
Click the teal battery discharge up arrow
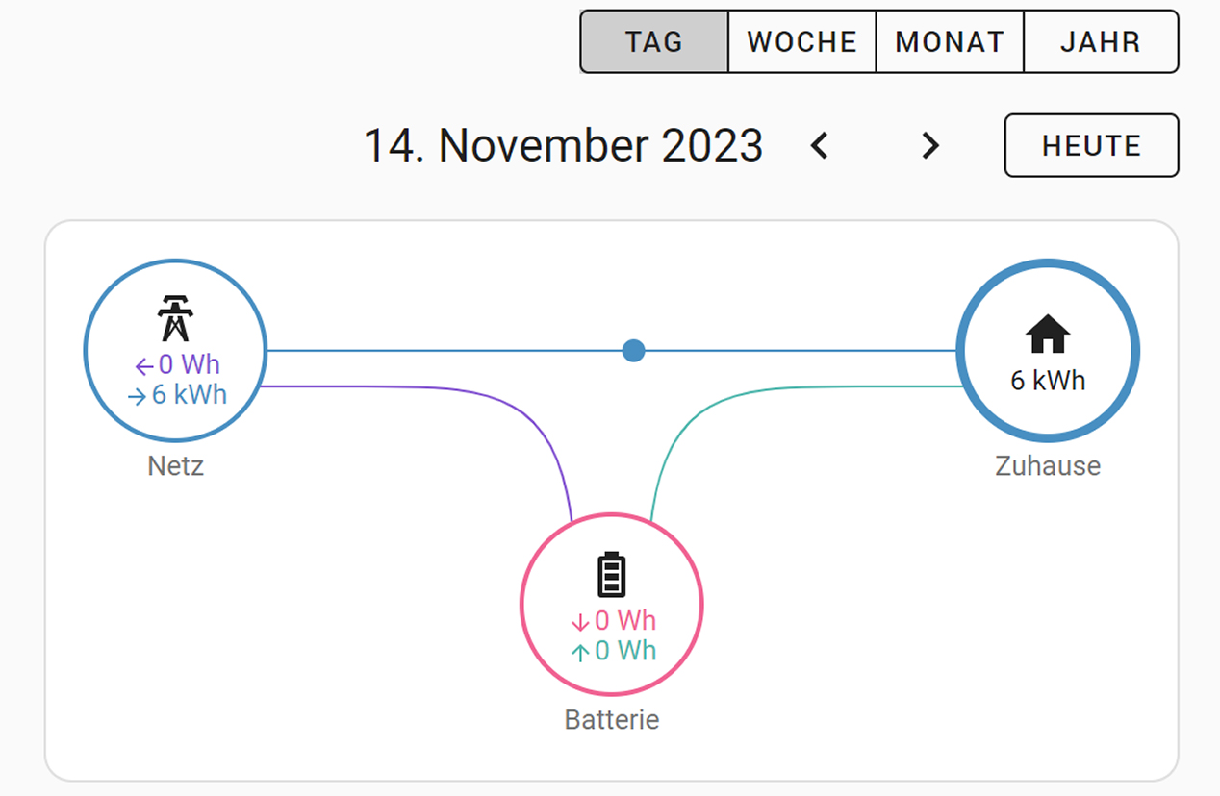point(580,653)
